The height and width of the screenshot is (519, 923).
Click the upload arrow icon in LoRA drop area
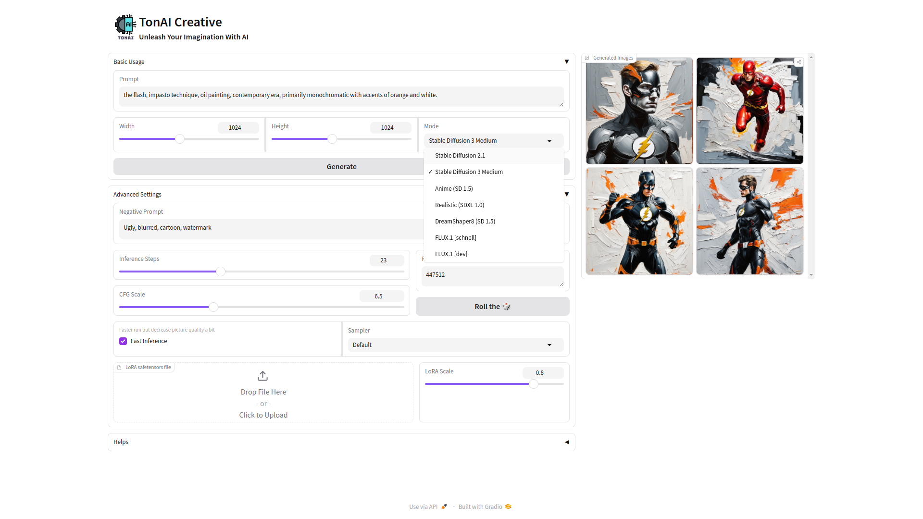pos(263,376)
